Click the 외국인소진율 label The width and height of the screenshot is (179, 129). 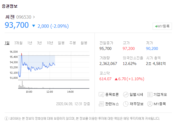click(133, 58)
